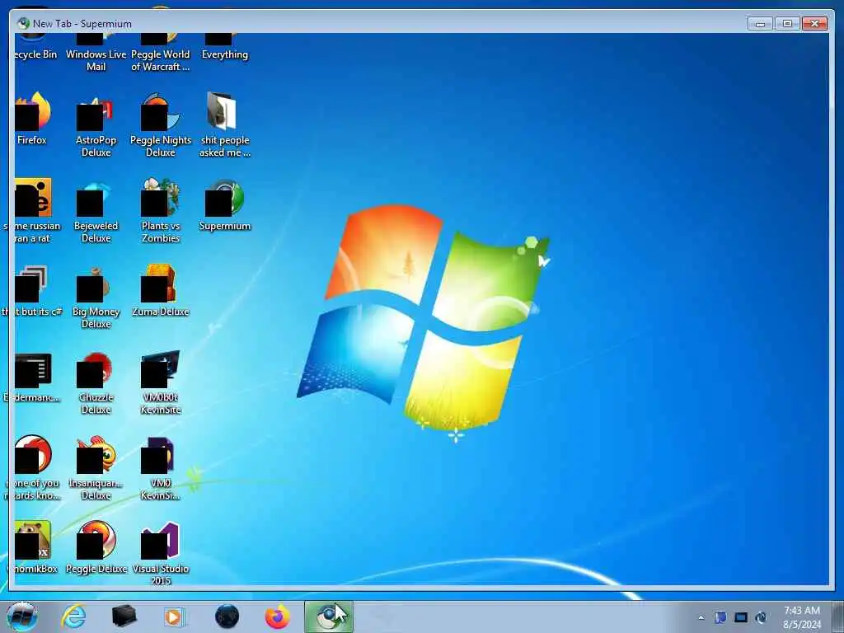Screen dimensions: 844x633
Task: Select the ChomikBox desktop icon
Action: coord(33,547)
